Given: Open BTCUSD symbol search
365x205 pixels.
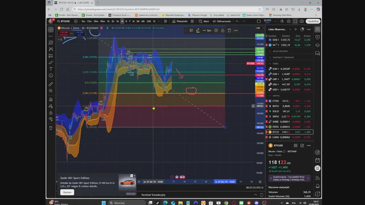Looking at the screenshot, I should coord(63,21).
